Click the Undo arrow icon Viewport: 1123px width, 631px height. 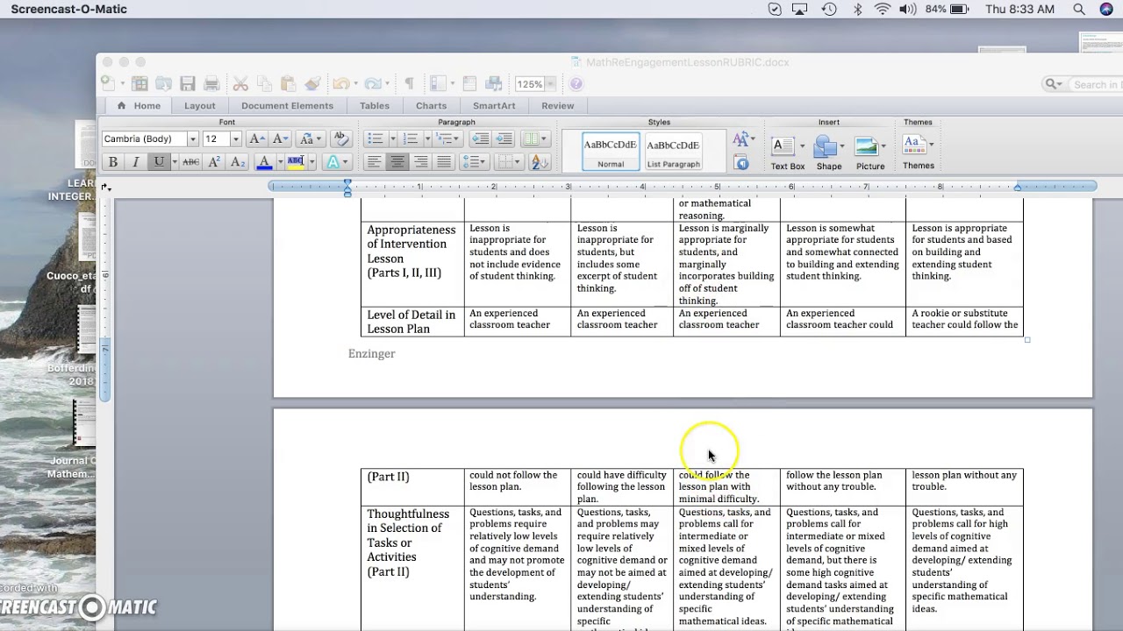(340, 84)
